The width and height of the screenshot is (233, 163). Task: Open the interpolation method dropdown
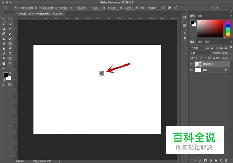[x=153, y=8]
